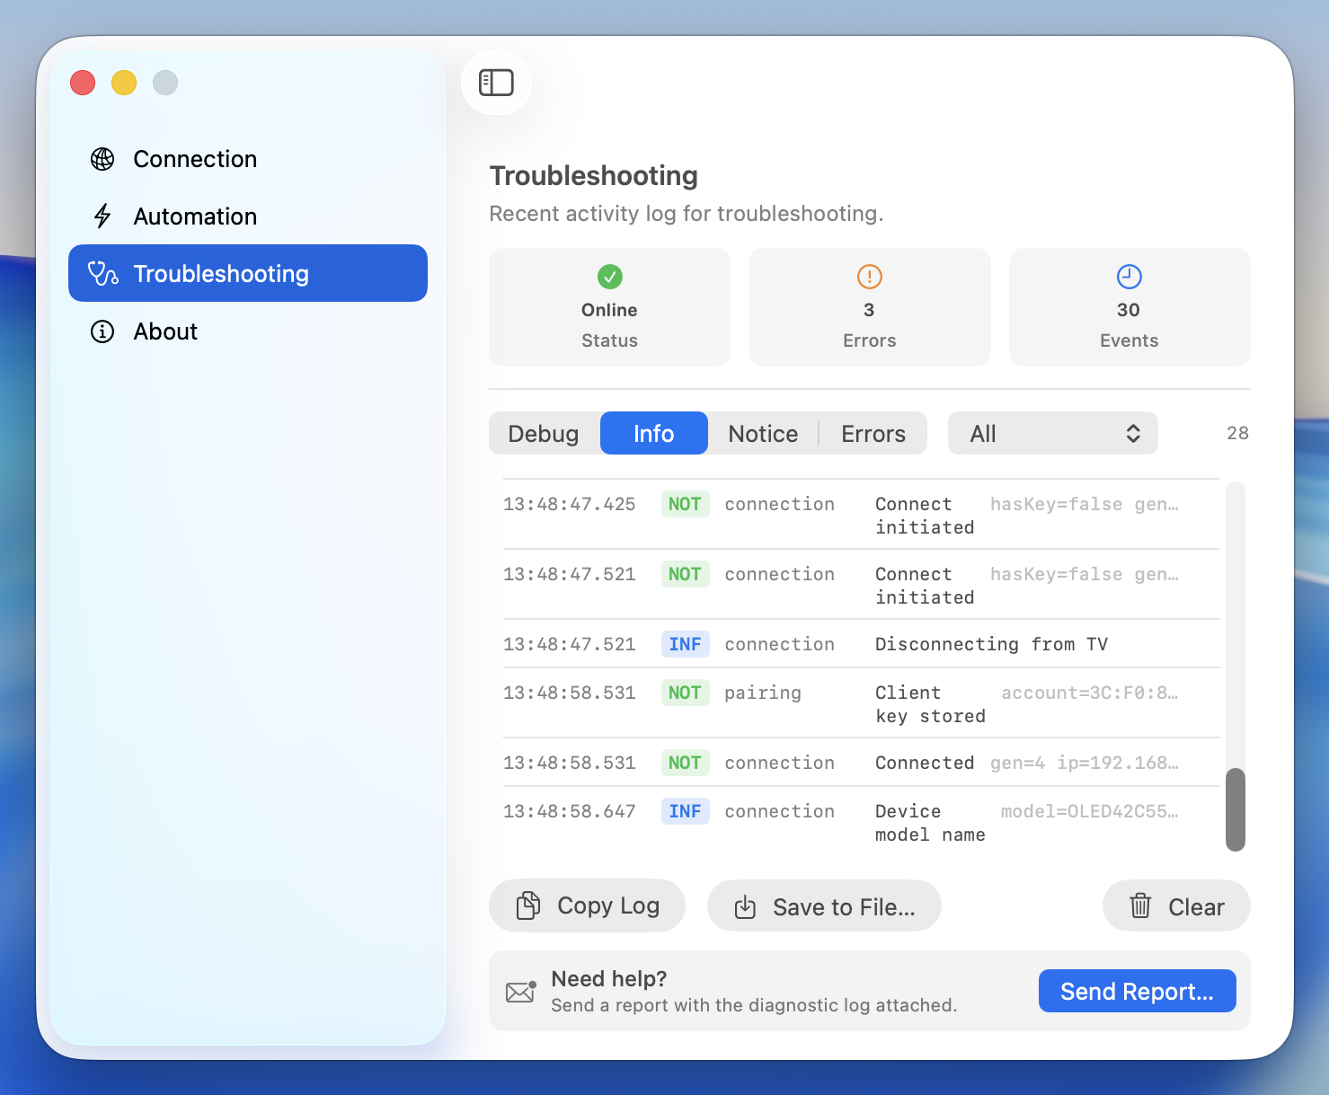Image resolution: width=1329 pixels, height=1095 pixels.
Task: Click the yellow minimize window button
Action: point(124,83)
